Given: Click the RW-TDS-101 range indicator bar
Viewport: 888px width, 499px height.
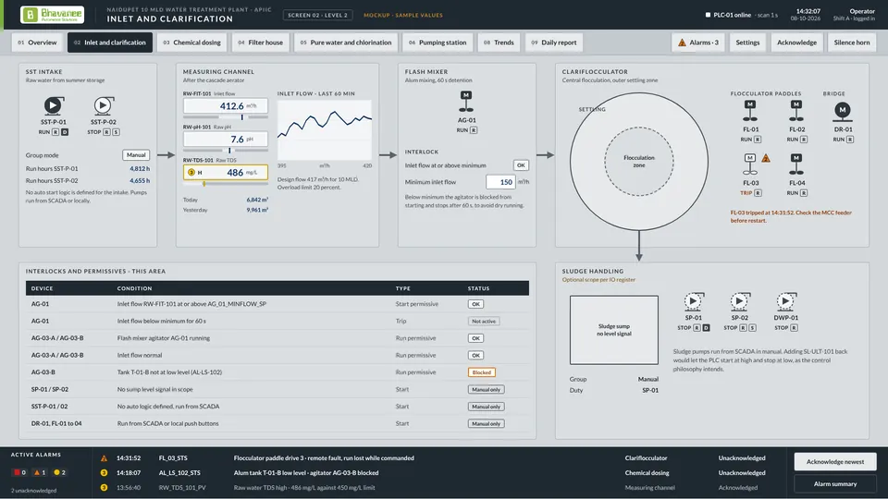Looking at the screenshot, I should [x=226, y=183].
